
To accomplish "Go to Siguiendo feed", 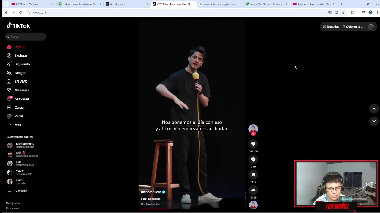I will click(22, 64).
